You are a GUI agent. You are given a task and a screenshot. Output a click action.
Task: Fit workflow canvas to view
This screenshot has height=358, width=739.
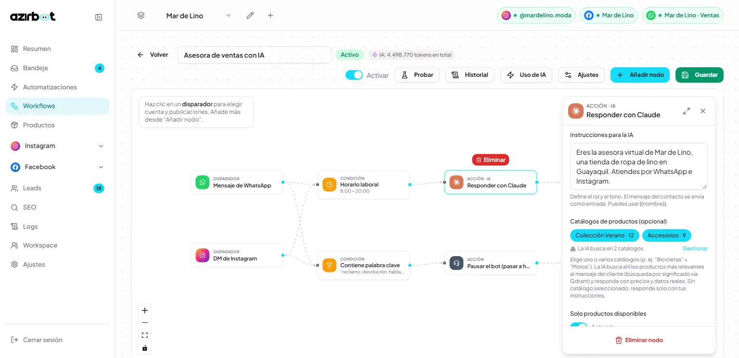[x=145, y=335]
